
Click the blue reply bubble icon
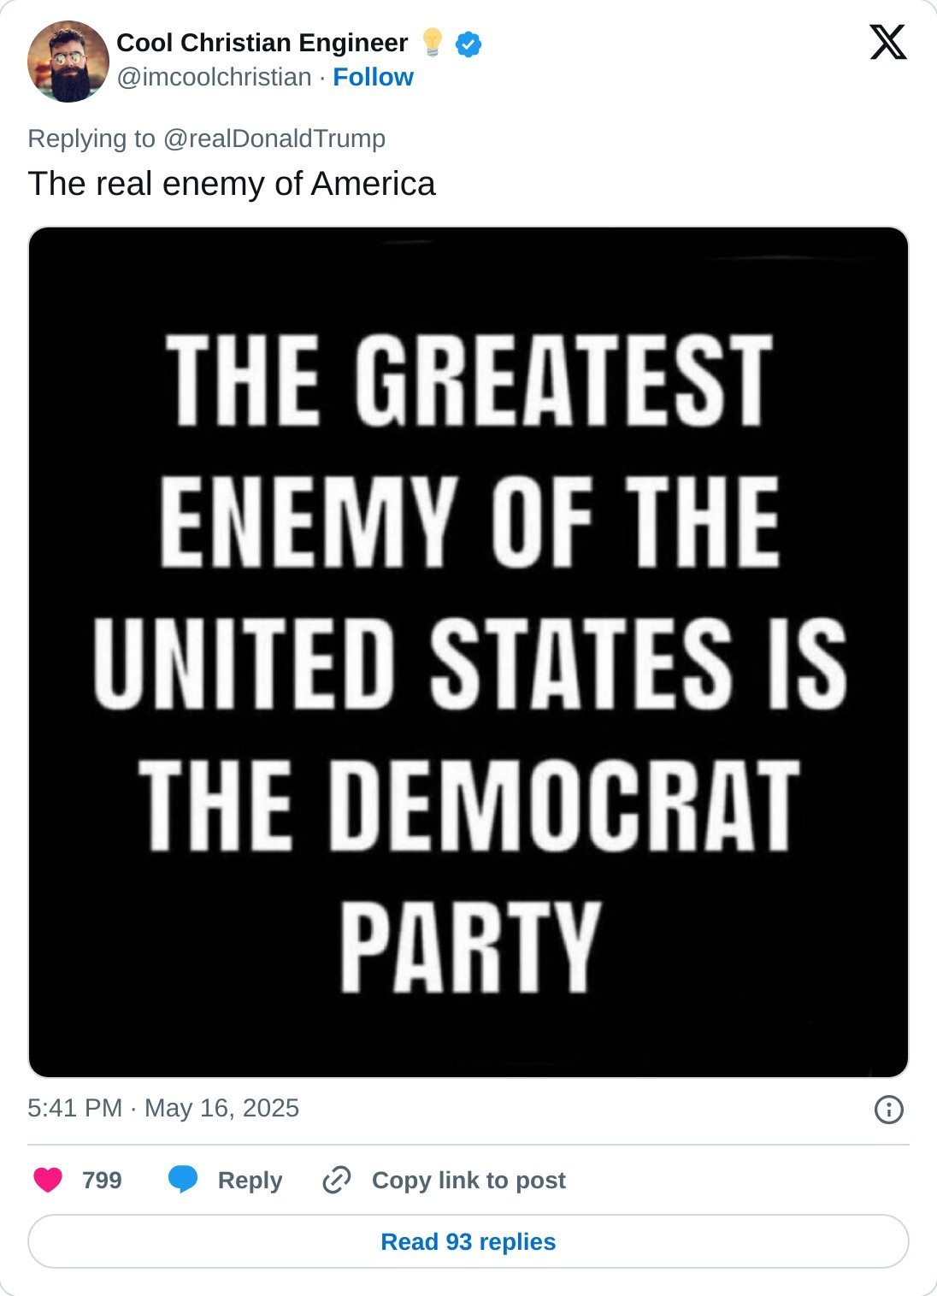[x=183, y=1180]
